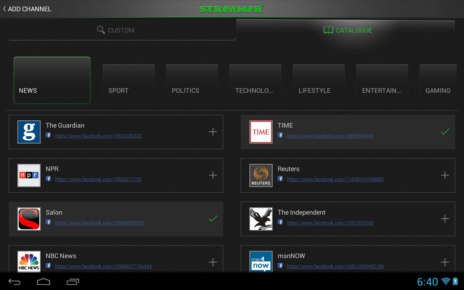This screenshot has height=290, width=464.
Task: Add the NPR channel with plus icon
Action: tap(213, 175)
